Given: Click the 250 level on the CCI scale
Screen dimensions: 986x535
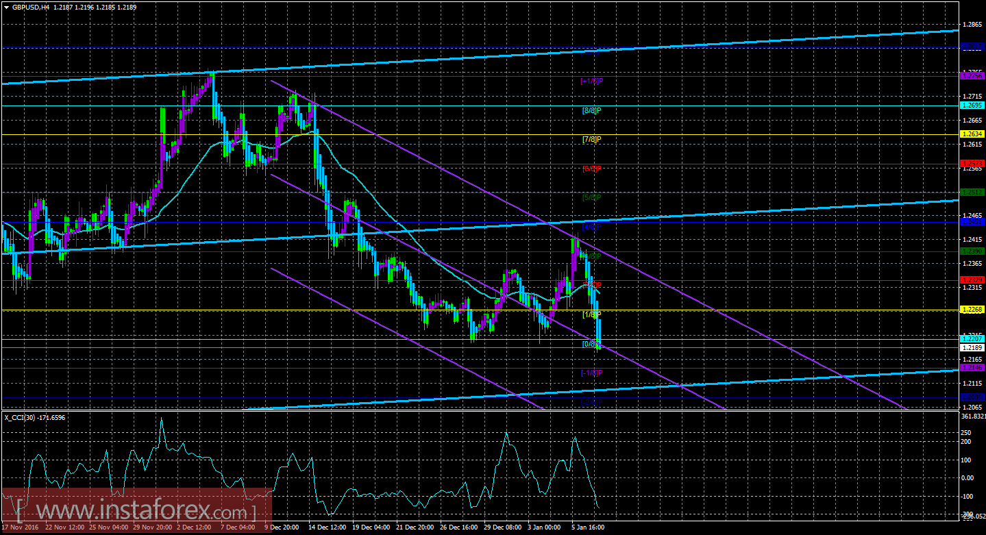Looking at the screenshot, I should click(965, 432).
